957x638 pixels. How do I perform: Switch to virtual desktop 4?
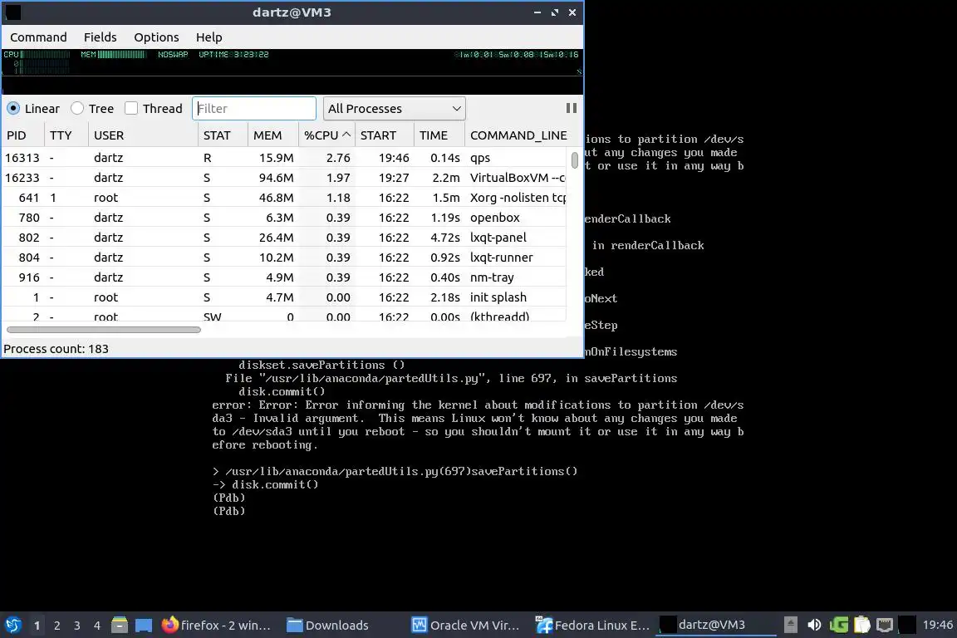point(97,626)
